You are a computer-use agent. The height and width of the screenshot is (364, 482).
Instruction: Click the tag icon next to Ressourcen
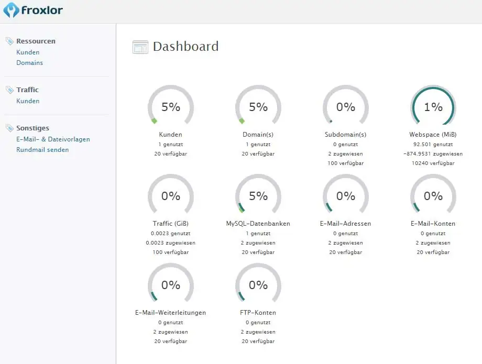8,40
